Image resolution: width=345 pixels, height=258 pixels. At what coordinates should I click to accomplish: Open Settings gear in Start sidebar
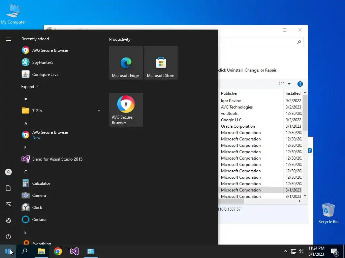point(8,220)
